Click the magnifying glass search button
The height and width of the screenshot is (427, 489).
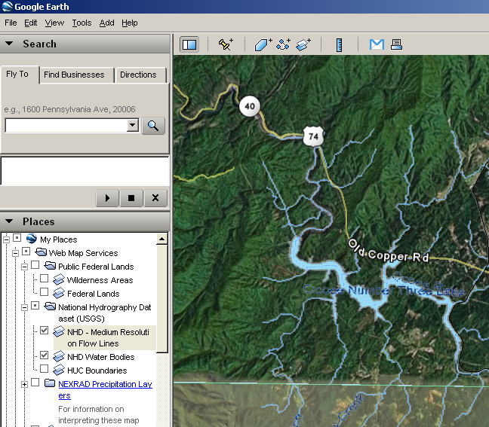[153, 126]
